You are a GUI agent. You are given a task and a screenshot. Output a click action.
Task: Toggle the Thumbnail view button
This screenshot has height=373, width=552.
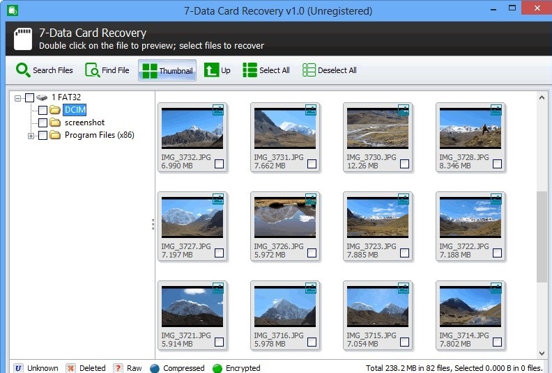tap(167, 70)
